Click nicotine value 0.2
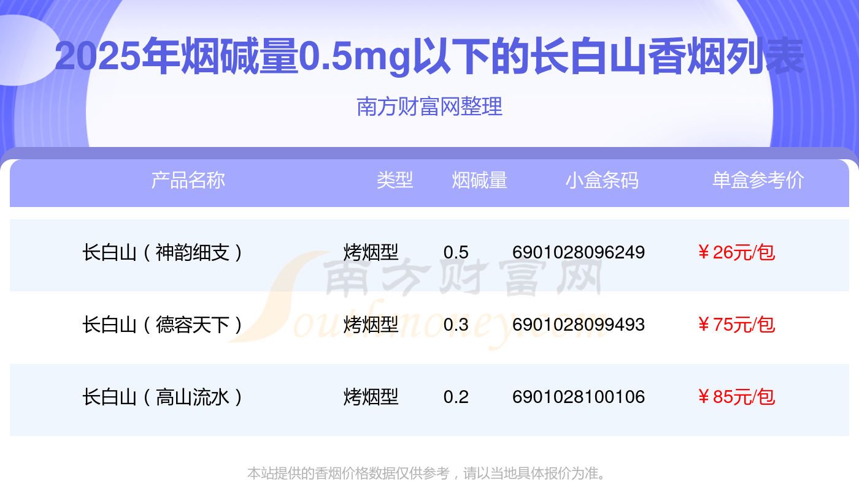This screenshot has height=501, width=859. pos(456,397)
